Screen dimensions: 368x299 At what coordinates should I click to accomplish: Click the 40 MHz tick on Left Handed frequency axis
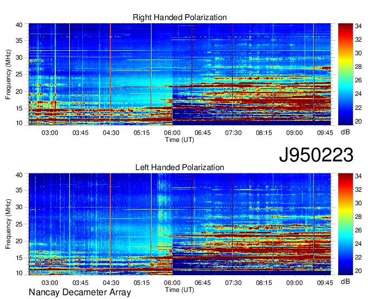pos(19,175)
